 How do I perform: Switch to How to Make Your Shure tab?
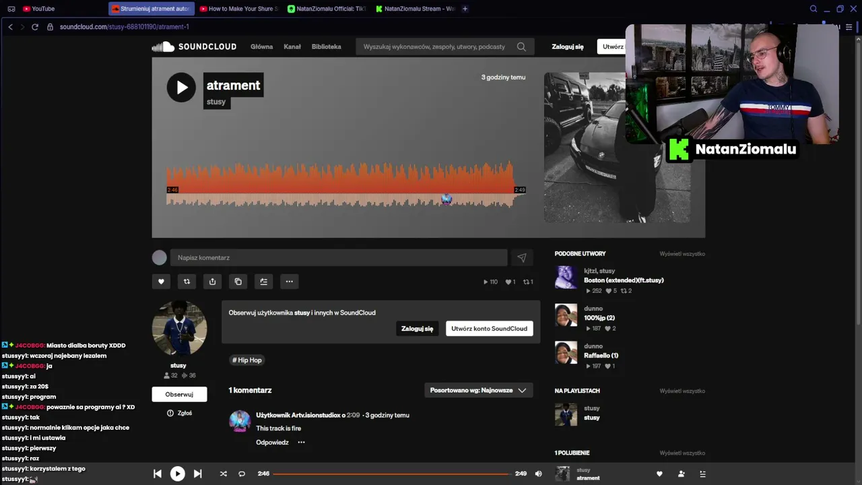coord(239,9)
